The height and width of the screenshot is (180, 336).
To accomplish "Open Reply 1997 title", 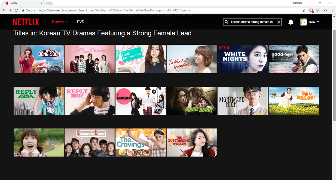I will tap(90, 101).
